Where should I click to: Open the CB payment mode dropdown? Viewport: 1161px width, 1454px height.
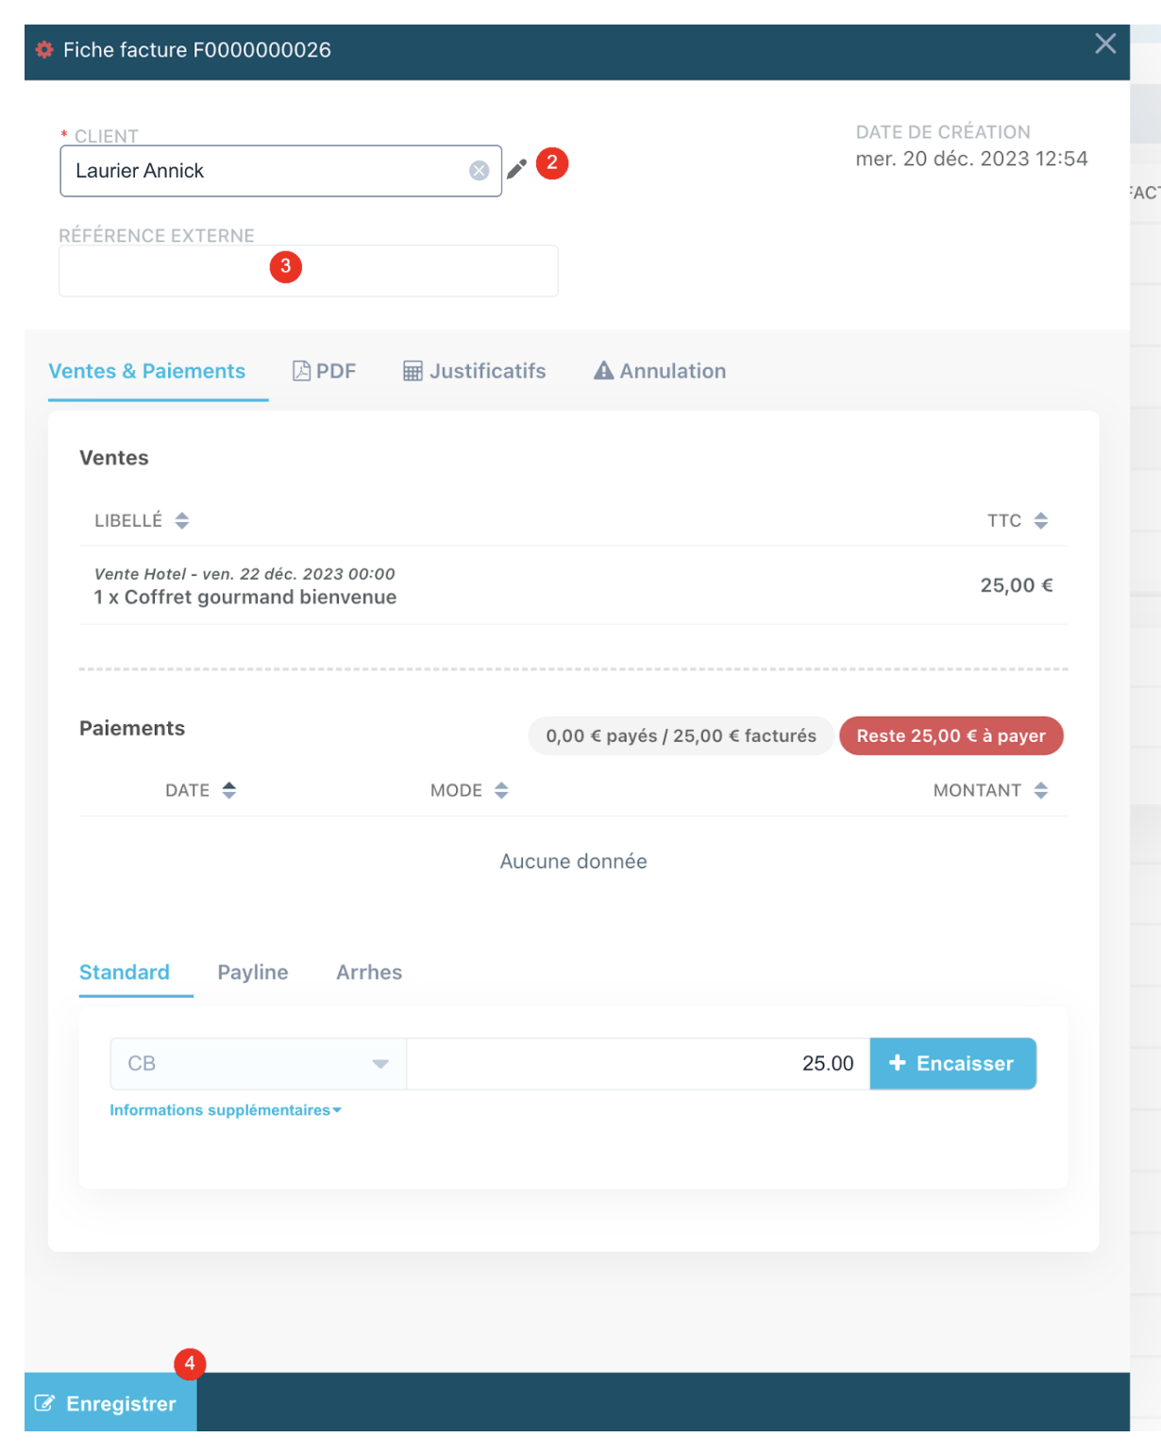258,1064
